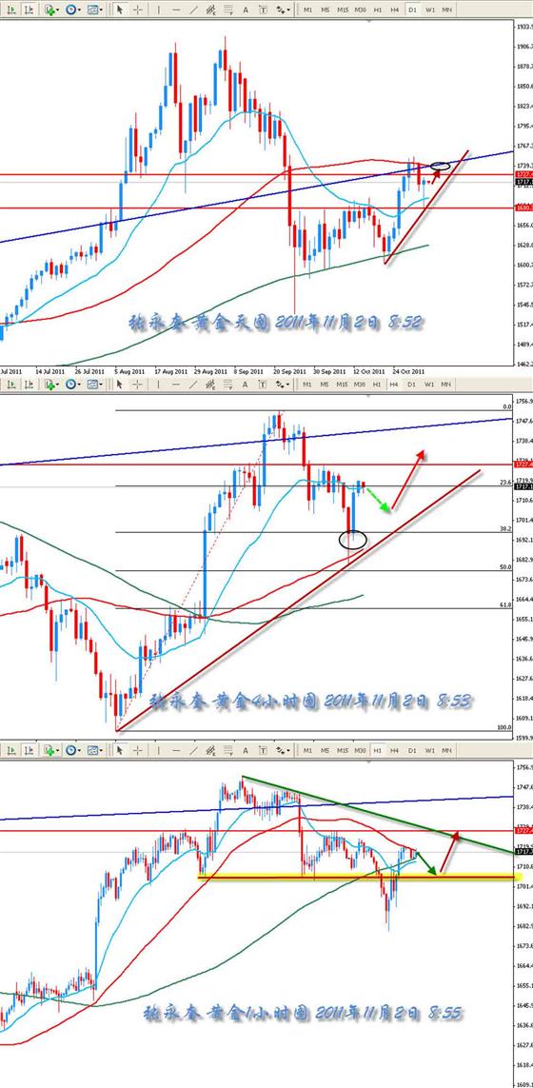This screenshot has width=533, height=1088.
Task: Select the cursor arrow tool on 4-hour chart toolbar
Action: tap(119, 384)
